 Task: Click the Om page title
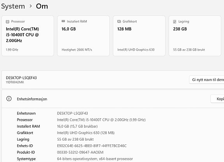42,6
